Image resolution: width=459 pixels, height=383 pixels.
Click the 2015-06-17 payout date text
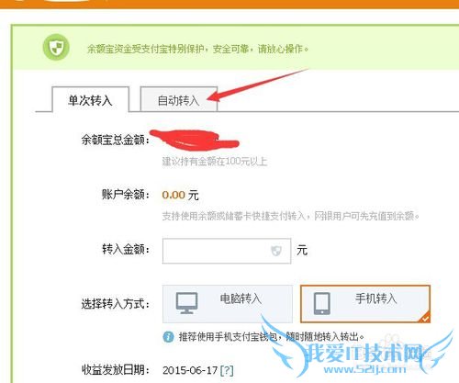(190, 370)
